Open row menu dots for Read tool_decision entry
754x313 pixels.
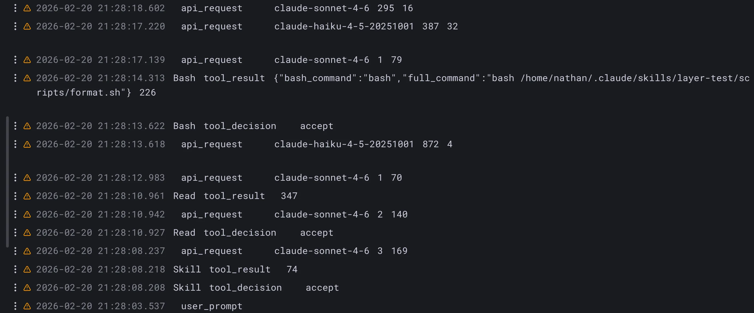pos(15,233)
